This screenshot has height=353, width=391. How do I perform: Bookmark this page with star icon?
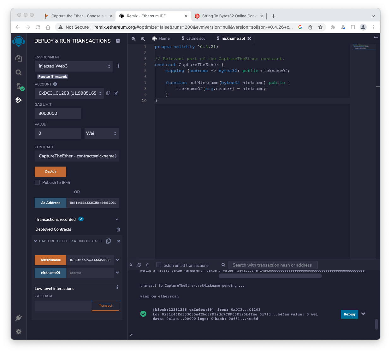[x=320, y=27]
